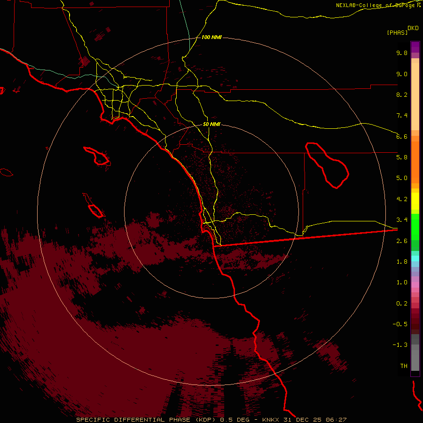
Task: Select the 4.2 scale value
Action: point(402,199)
